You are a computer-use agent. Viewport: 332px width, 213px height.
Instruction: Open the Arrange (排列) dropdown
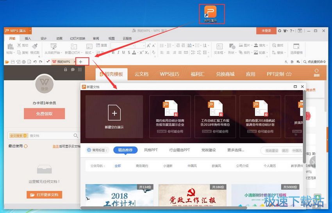click(245, 52)
